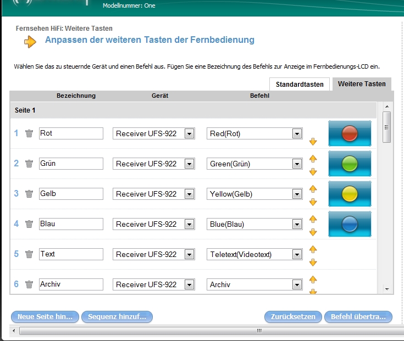This screenshot has width=404, height=341.
Task: Open device dropdown for the Rot row
Action: 189,133
